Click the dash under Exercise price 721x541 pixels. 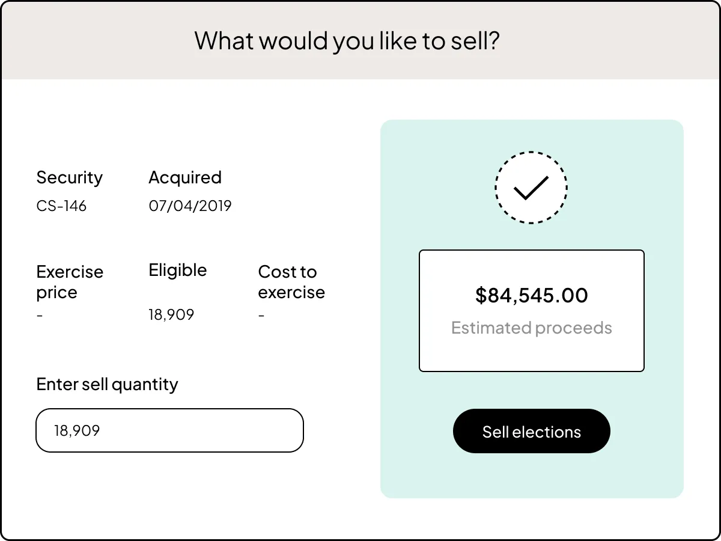40,314
